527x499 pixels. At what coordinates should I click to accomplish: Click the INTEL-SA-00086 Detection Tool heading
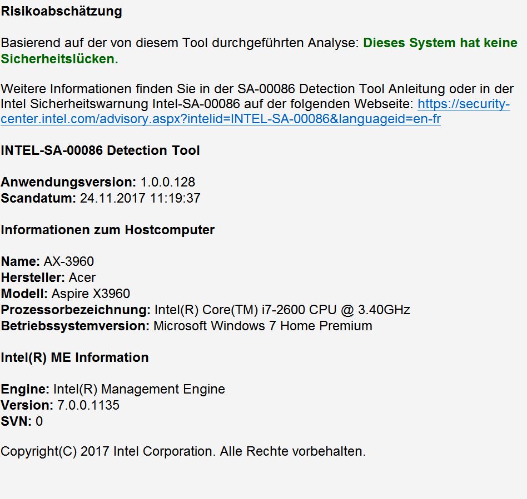click(x=100, y=150)
